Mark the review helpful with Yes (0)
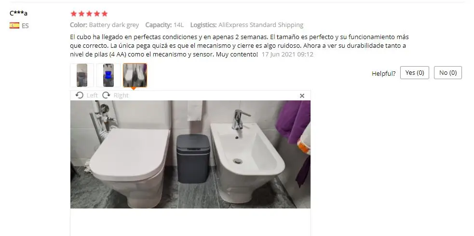 (x=414, y=72)
